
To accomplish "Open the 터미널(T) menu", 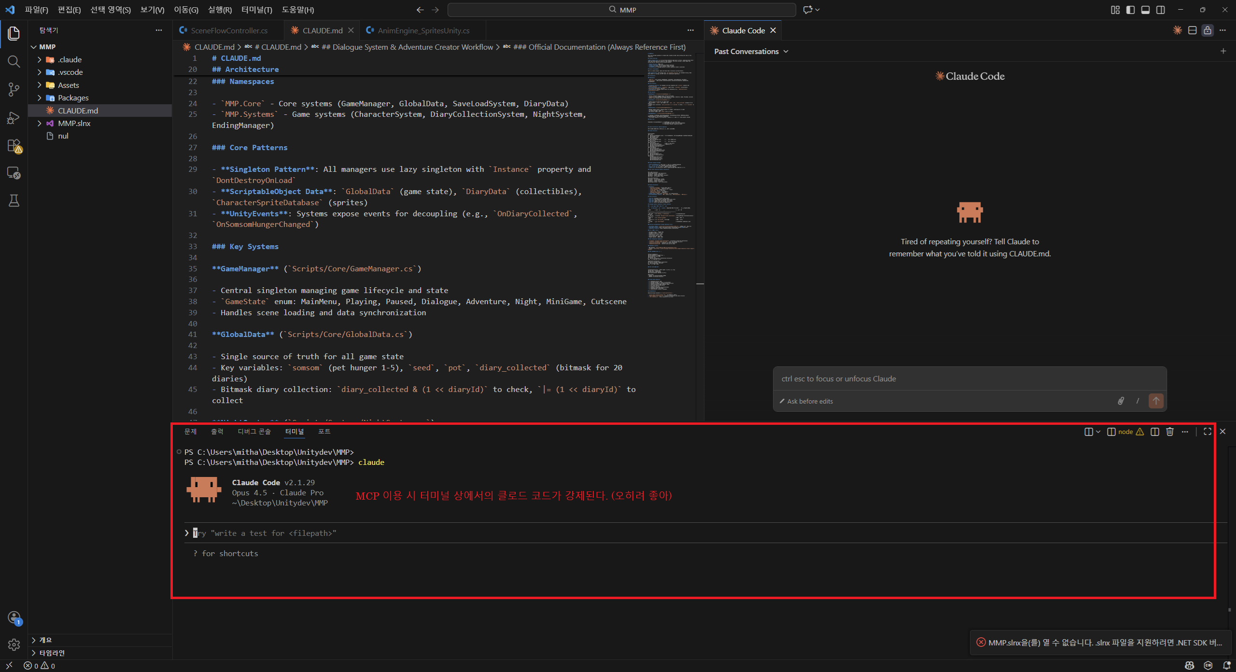I will pyautogui.click(x=256, y=10).
